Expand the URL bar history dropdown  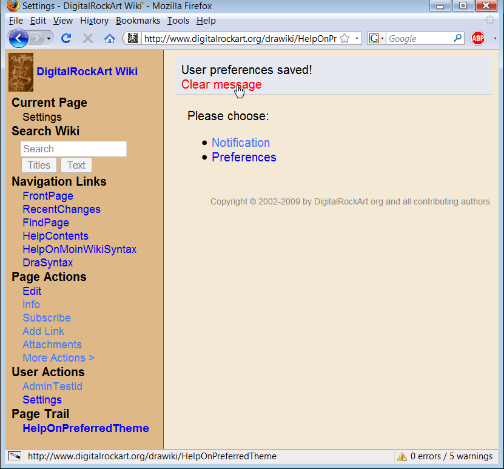click(x=357, y=38)
